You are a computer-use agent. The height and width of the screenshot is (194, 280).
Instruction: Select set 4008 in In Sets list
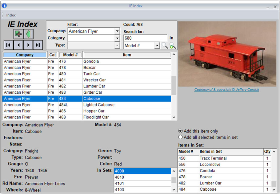click(x=142, y=171)
